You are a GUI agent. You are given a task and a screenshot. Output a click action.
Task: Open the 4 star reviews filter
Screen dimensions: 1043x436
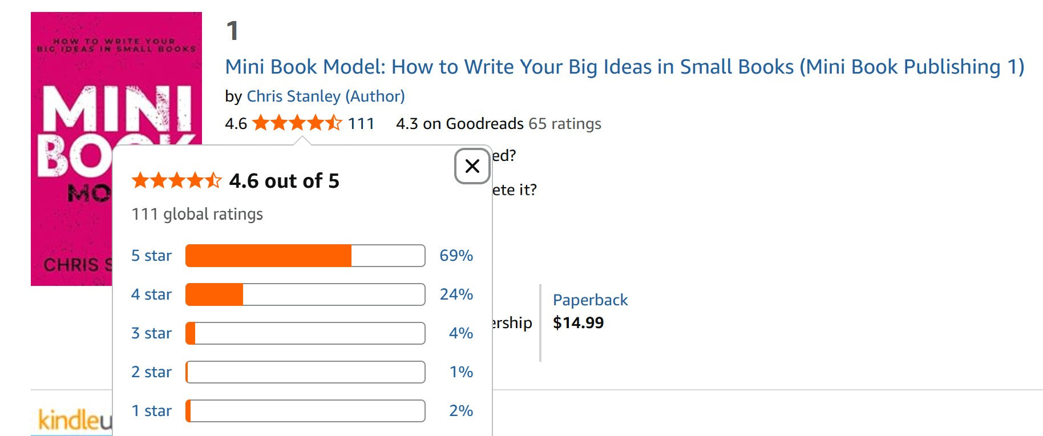[x=151, y=294]
